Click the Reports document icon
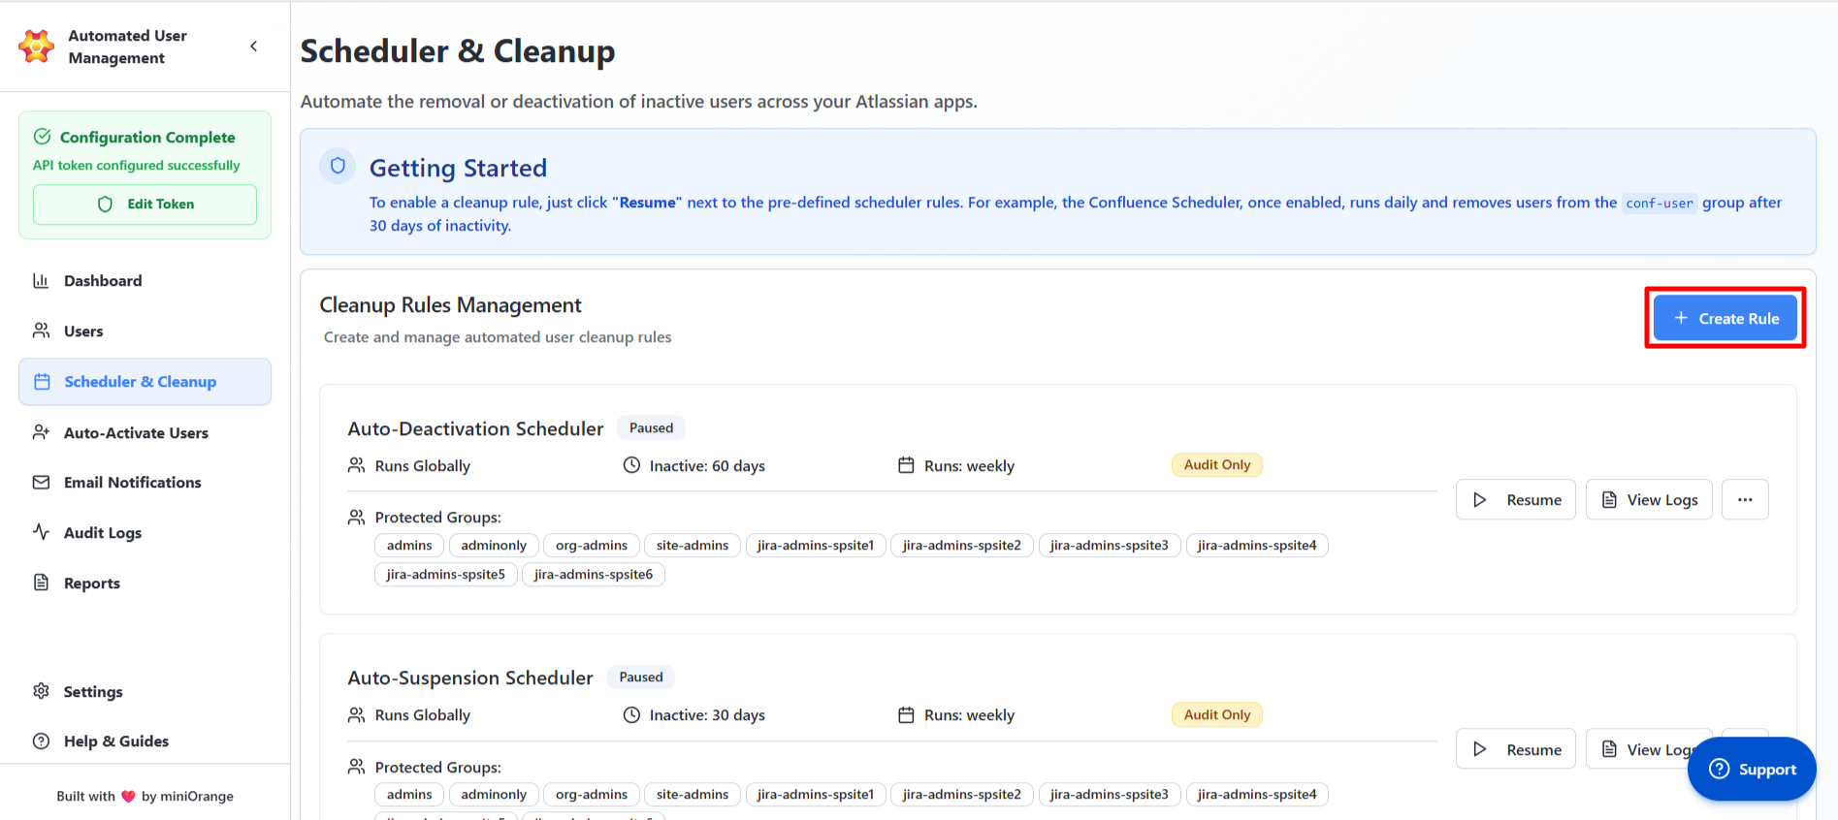This screenshot has width=1838, height=820. point(41,583)
